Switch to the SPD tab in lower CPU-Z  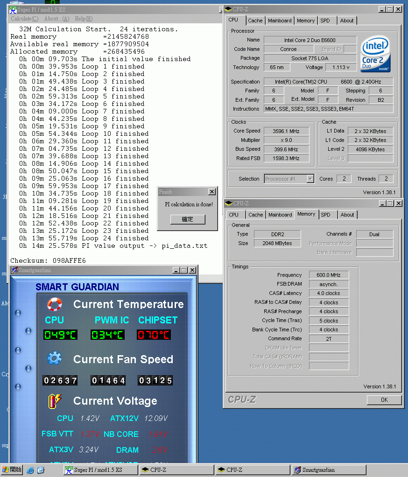click(x=325, y=215)
